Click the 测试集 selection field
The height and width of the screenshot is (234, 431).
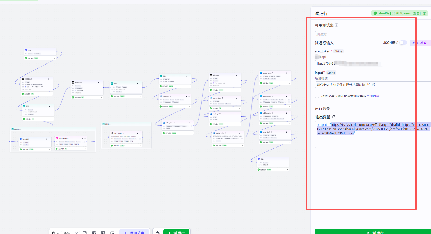coord(373,34)
